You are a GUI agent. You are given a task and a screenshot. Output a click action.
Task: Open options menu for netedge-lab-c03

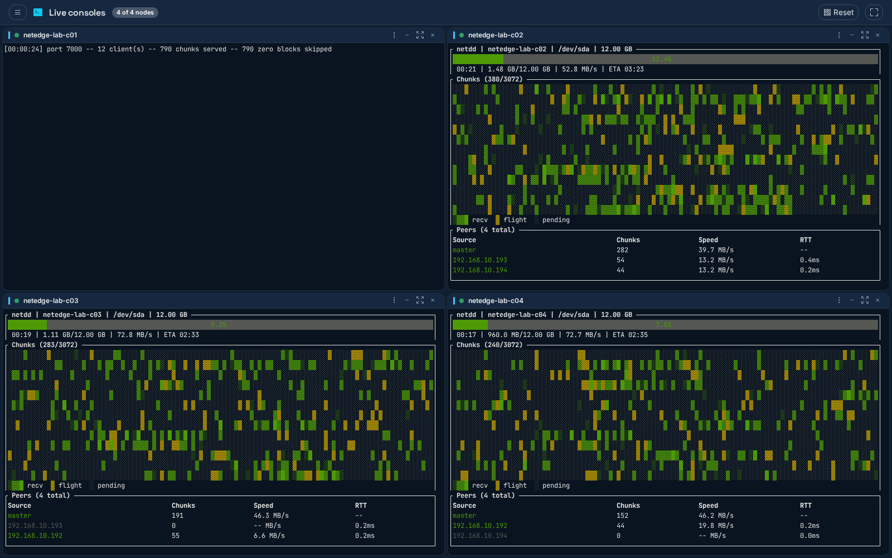pyautogui.click(x=394, y=300)
